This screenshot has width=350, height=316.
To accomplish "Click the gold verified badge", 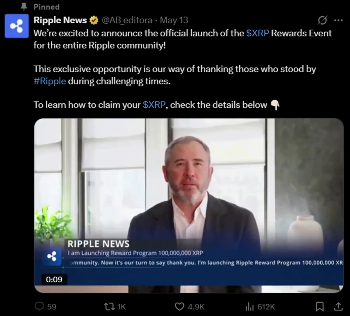I will coord(94,20).
